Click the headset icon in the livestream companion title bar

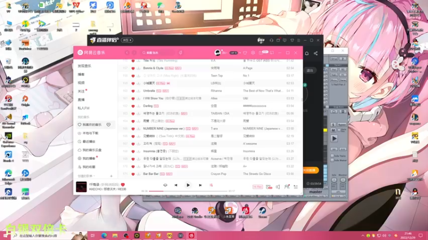coord(271,41)
